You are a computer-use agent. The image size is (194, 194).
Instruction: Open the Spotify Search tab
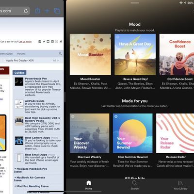134,185
